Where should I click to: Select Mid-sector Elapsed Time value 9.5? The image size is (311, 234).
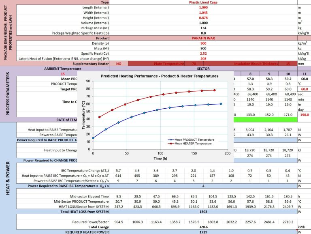pyautogui.click(x=118, y=196)
